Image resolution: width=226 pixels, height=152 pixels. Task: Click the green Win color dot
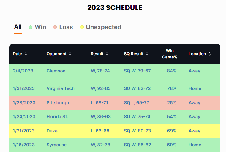click(x=31, y=27)
